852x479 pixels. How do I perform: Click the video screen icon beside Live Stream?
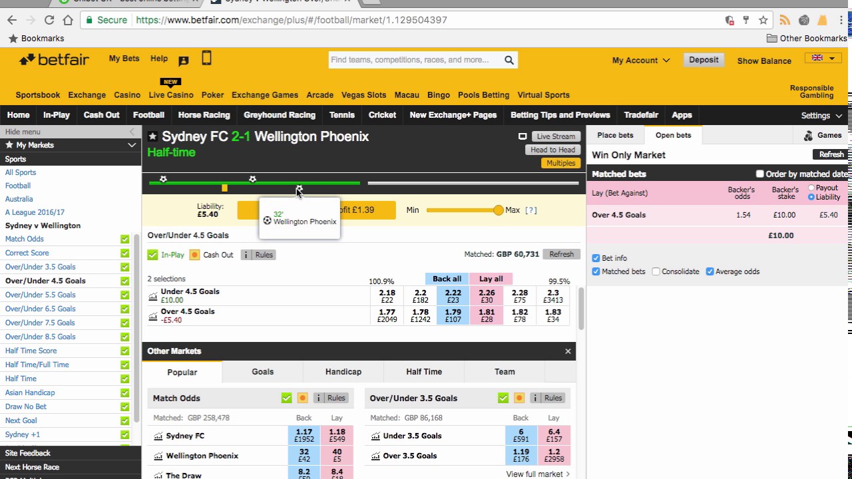523,136
